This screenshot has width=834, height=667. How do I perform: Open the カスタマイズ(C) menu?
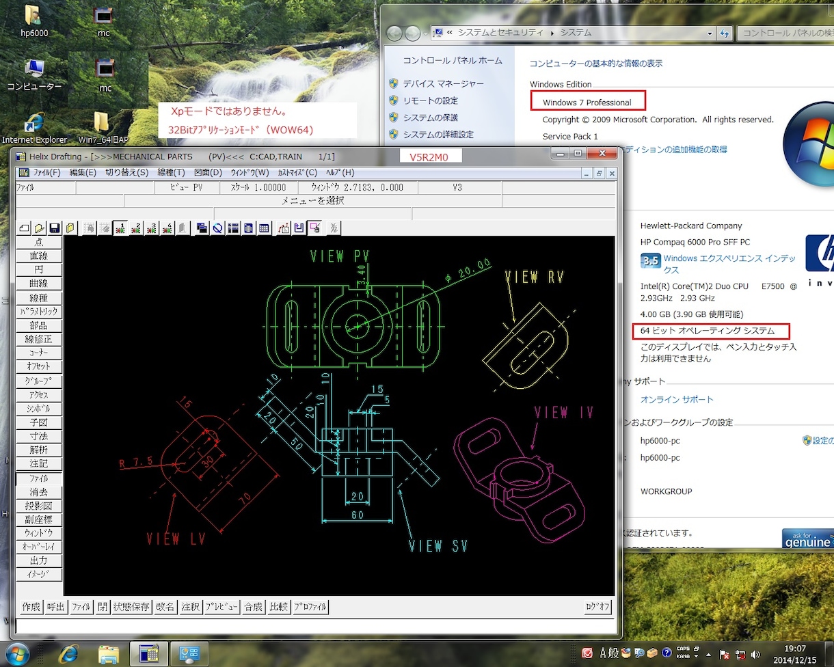297,173
